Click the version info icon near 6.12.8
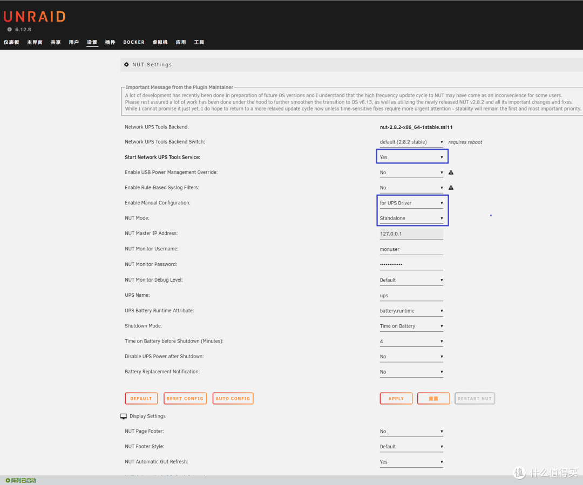Viewport: 583px width, 485px height. (x=9, y=30)
